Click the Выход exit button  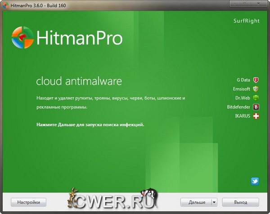pyautogui.click(x=241, y=202)
